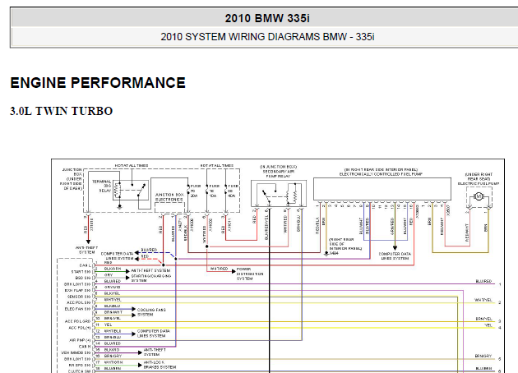Click the "WHT/RED" label before Power Distribution arrow
This screenshot has height=373, width=518.
point(220,269)
